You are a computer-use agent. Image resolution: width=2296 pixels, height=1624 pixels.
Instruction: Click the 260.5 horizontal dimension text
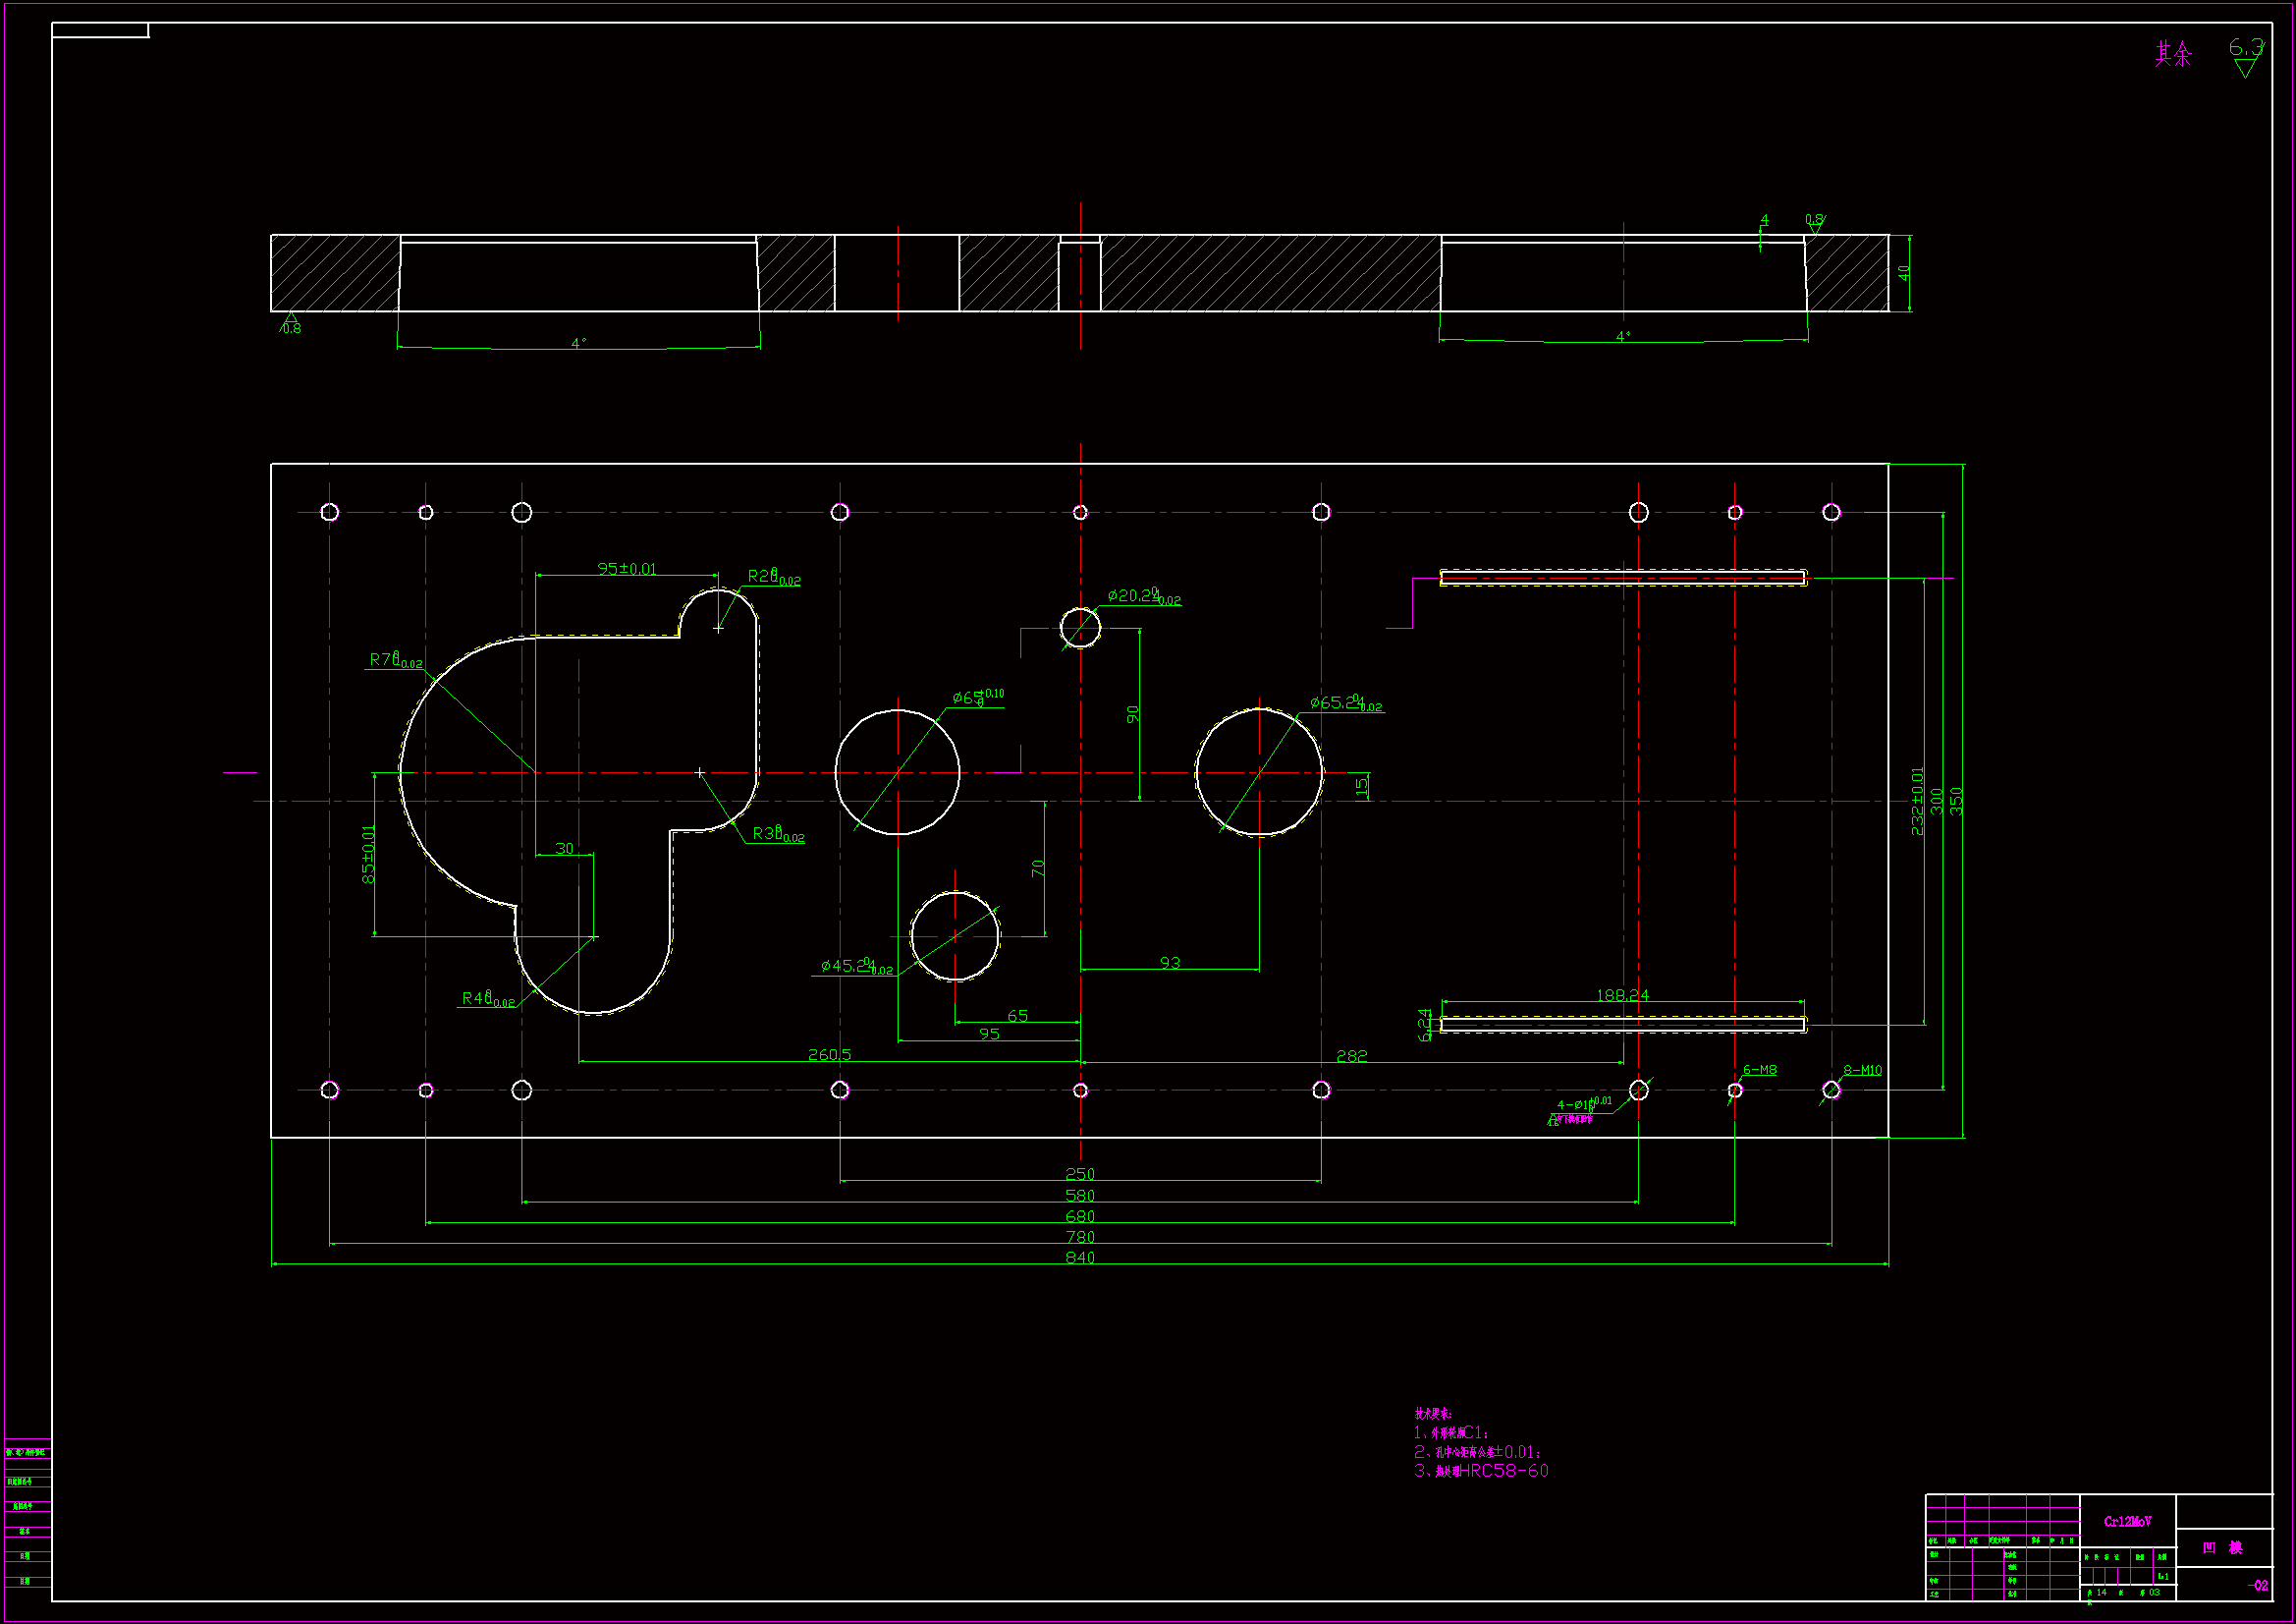[x=829, y=1054]
